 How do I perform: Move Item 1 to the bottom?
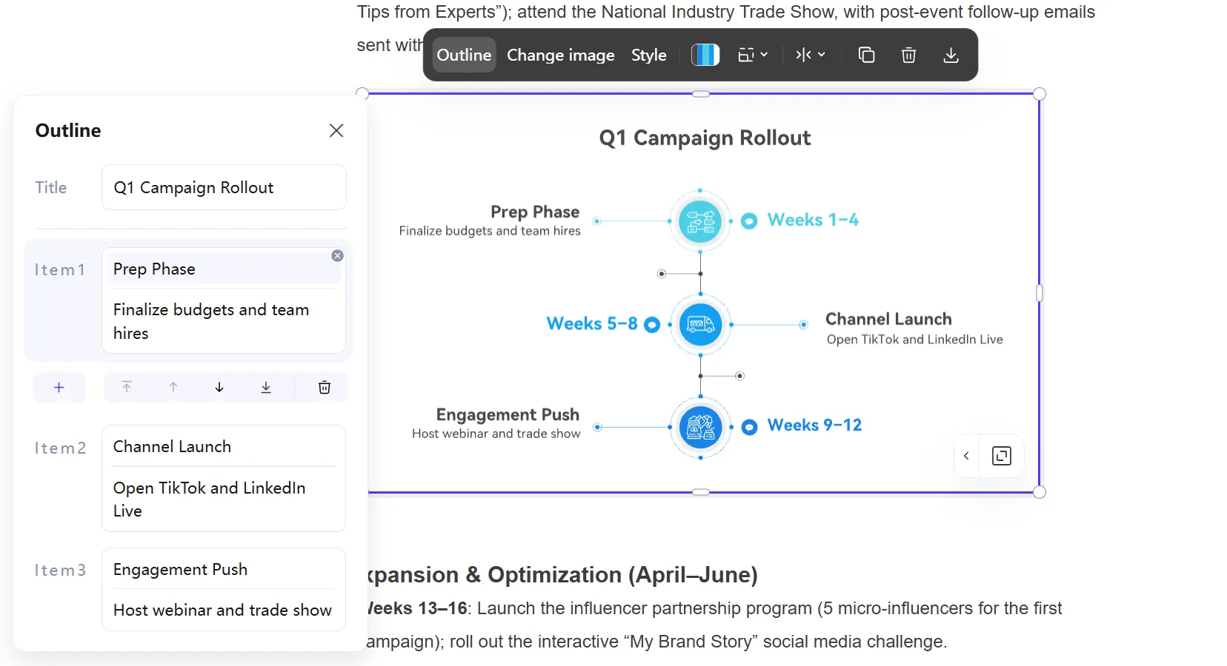point(266,387)
